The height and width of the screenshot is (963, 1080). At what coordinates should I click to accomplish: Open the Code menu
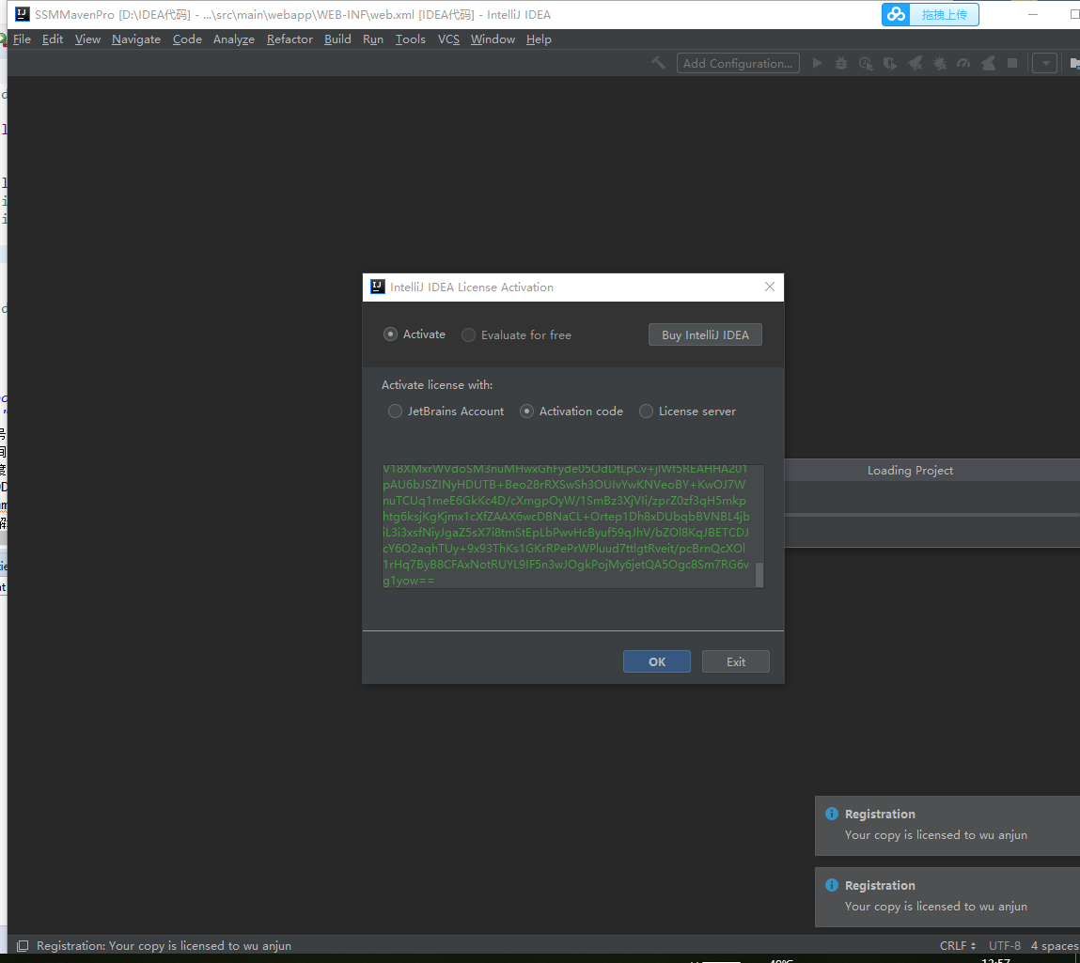tap(187, 39)
